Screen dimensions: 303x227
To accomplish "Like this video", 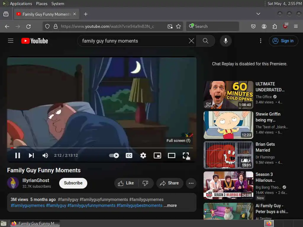I will point(126,183).
